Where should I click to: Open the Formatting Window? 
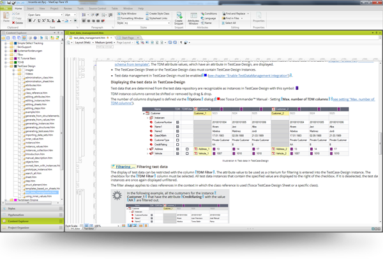pyautogui.click(x=130, y=18)
